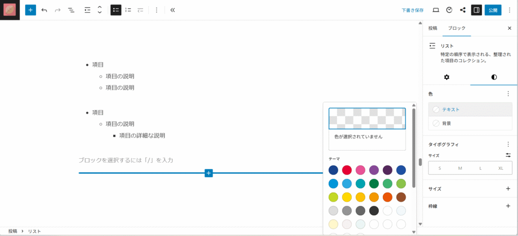Toggle custom size control in Typography
Screen dimensions: 518x236
coord(508,155)
